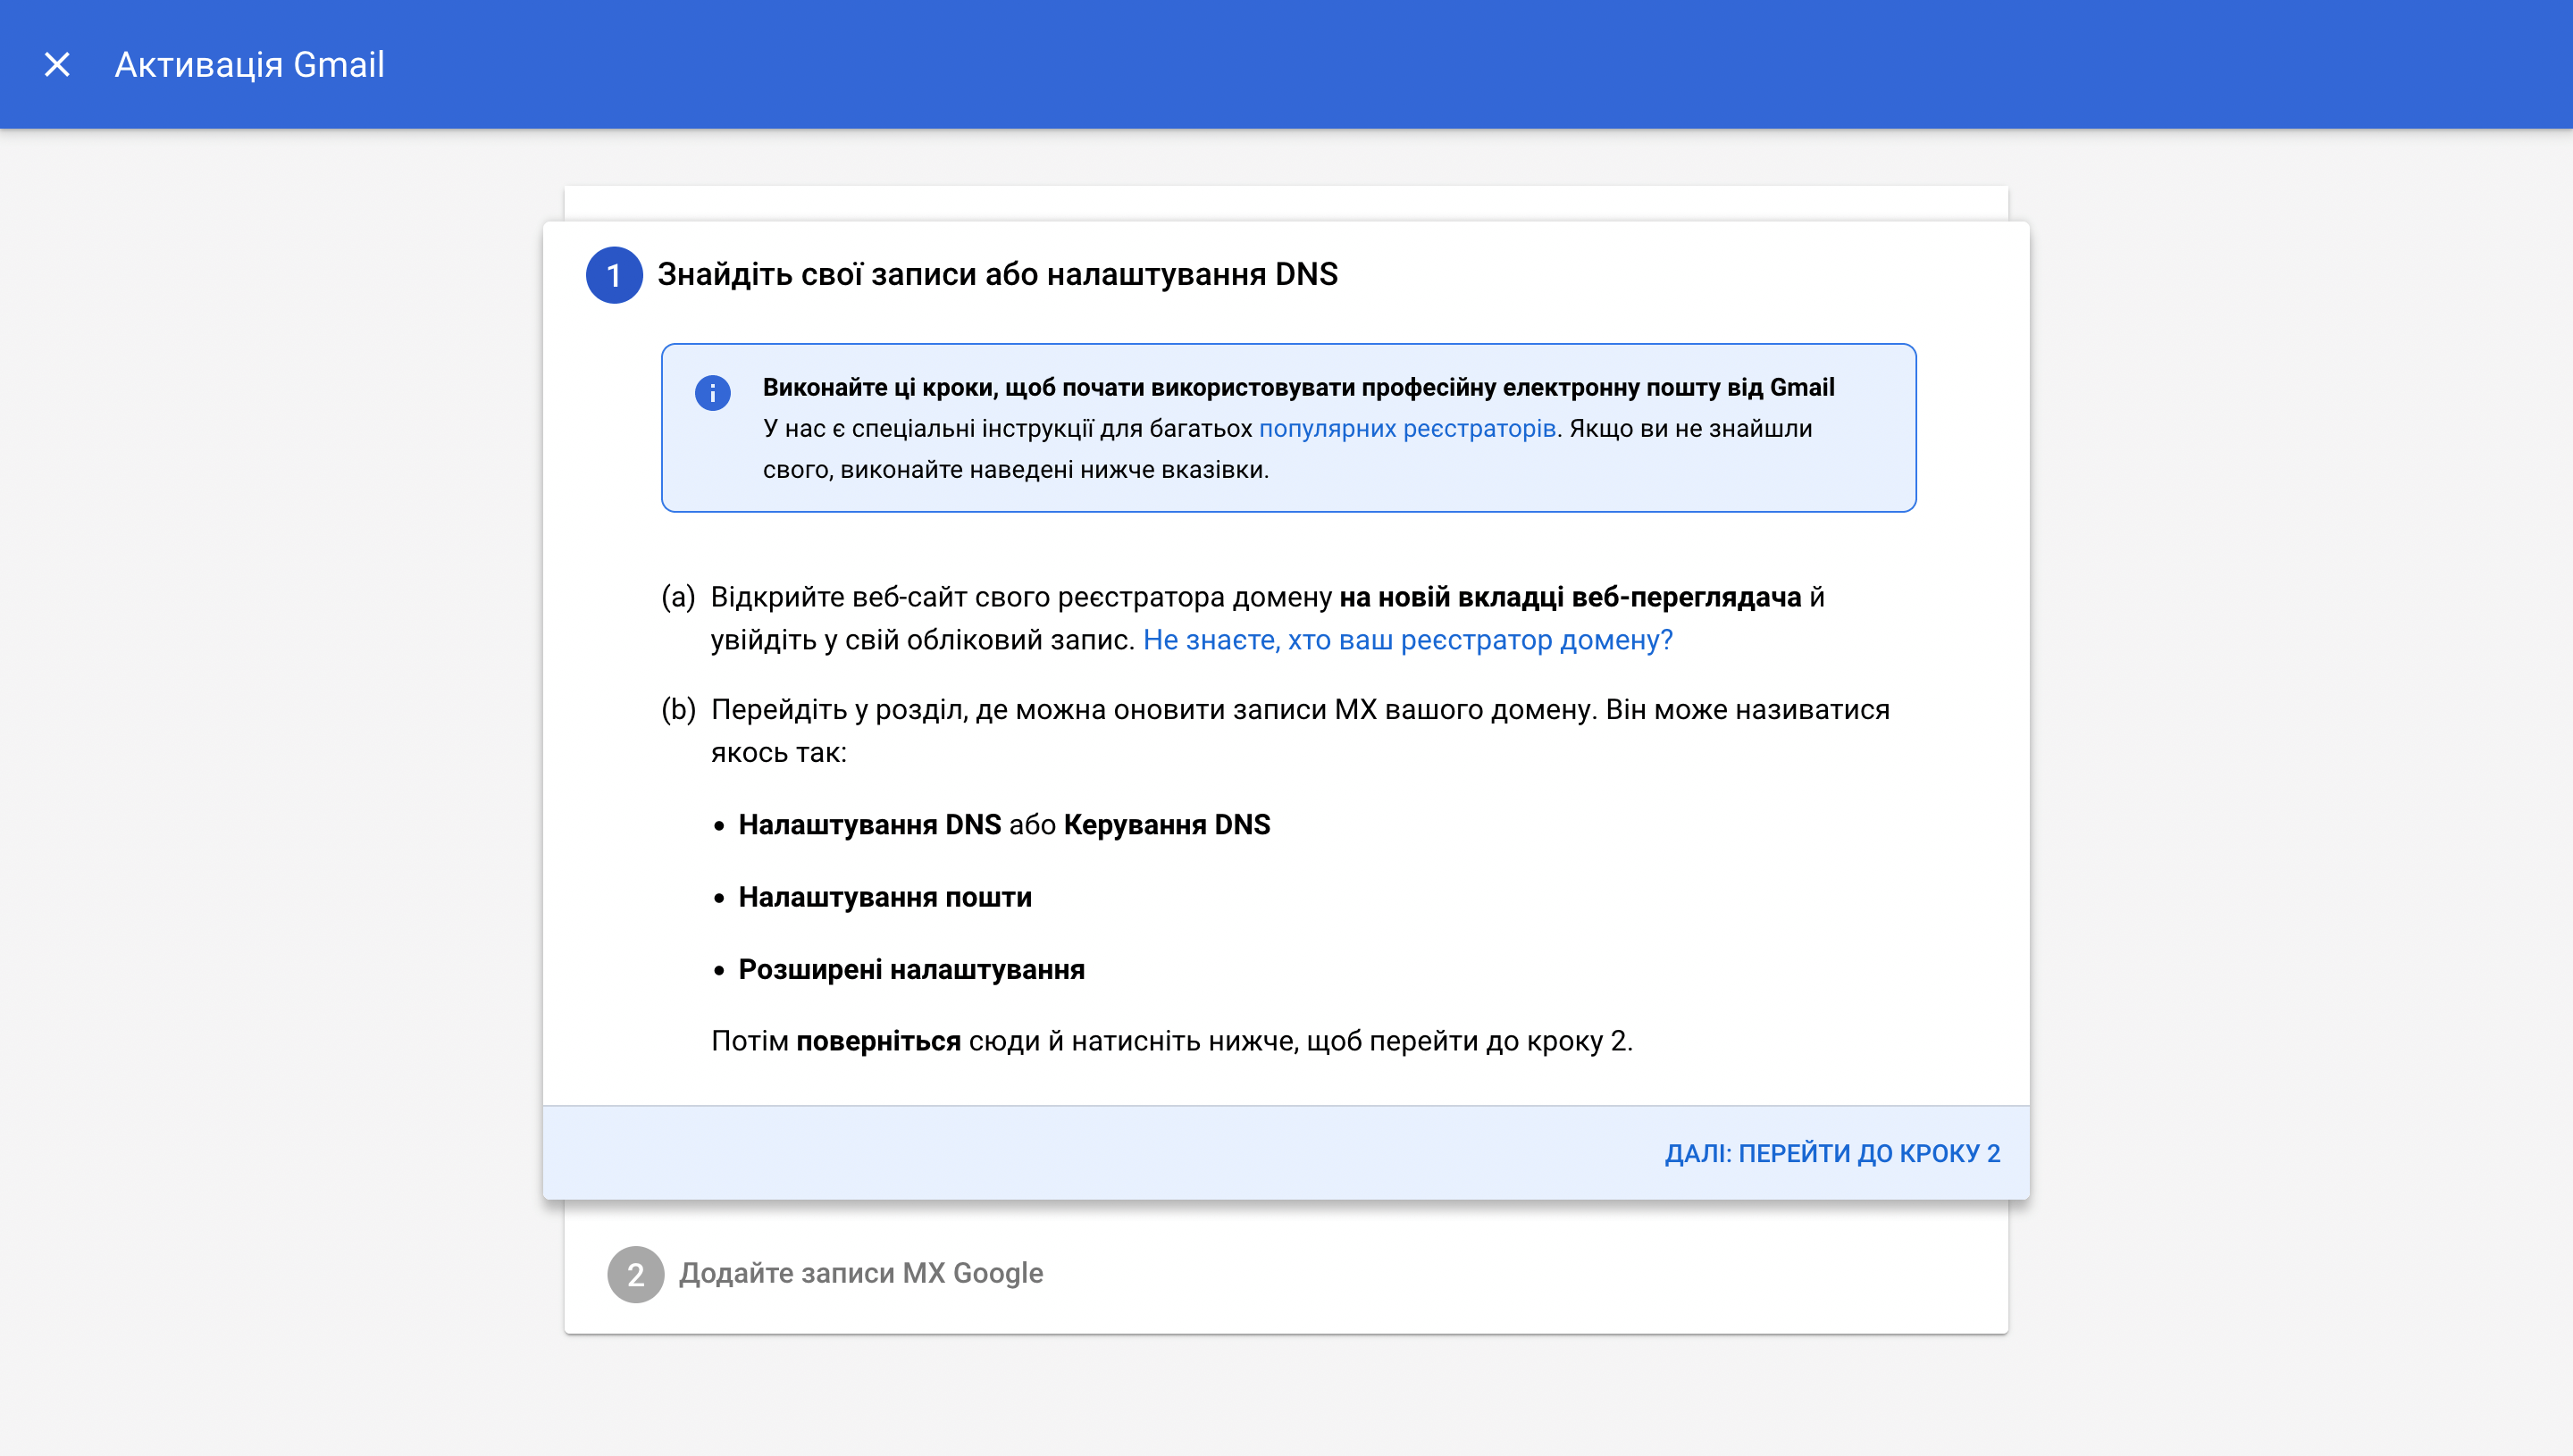This screenshot has height=1456, width=2573.
Task: Close the Активація Gmail dialog with X
Action: (x=57, y=65)
